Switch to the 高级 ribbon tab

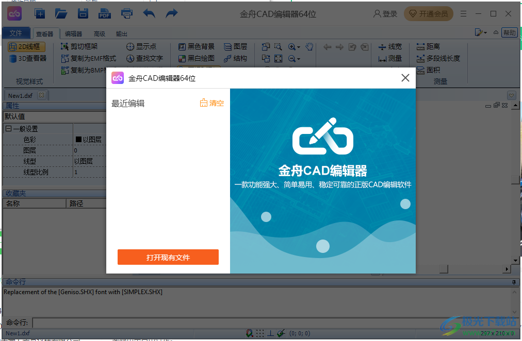pyautogui.click(x=99, y=33)
